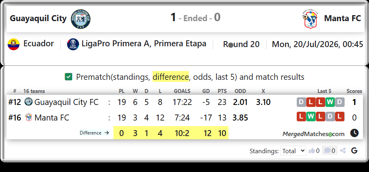This screenshot has height=172, width=369.
Task: Uncheck the Prematch standings checkbox
Action: point(68,77)
